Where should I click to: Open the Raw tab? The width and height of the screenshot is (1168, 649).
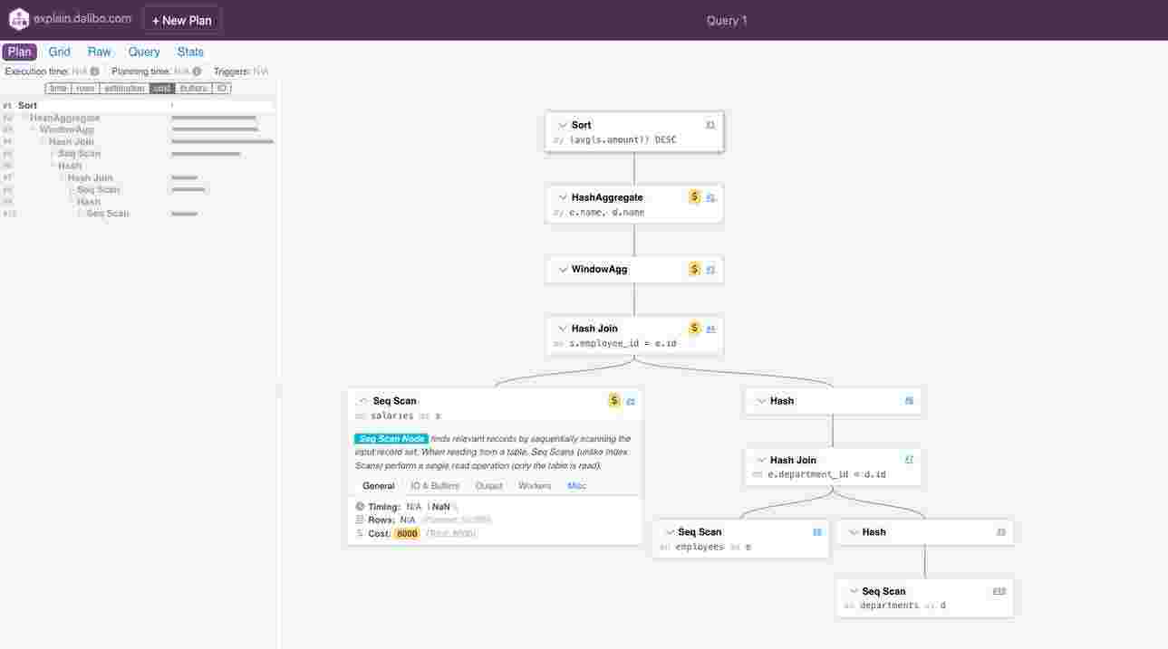click(100, 52)
